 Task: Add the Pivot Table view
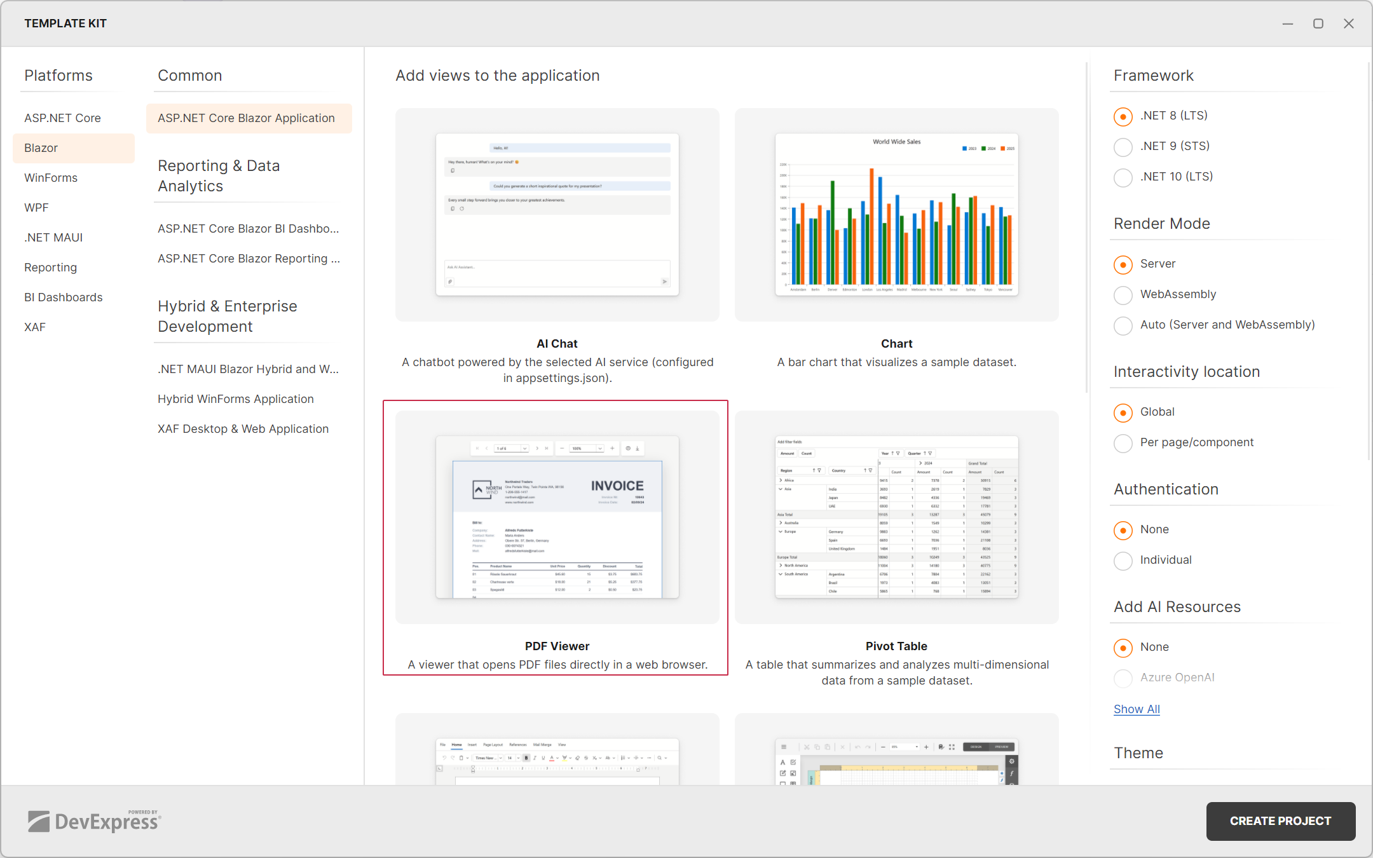[896, 516]
